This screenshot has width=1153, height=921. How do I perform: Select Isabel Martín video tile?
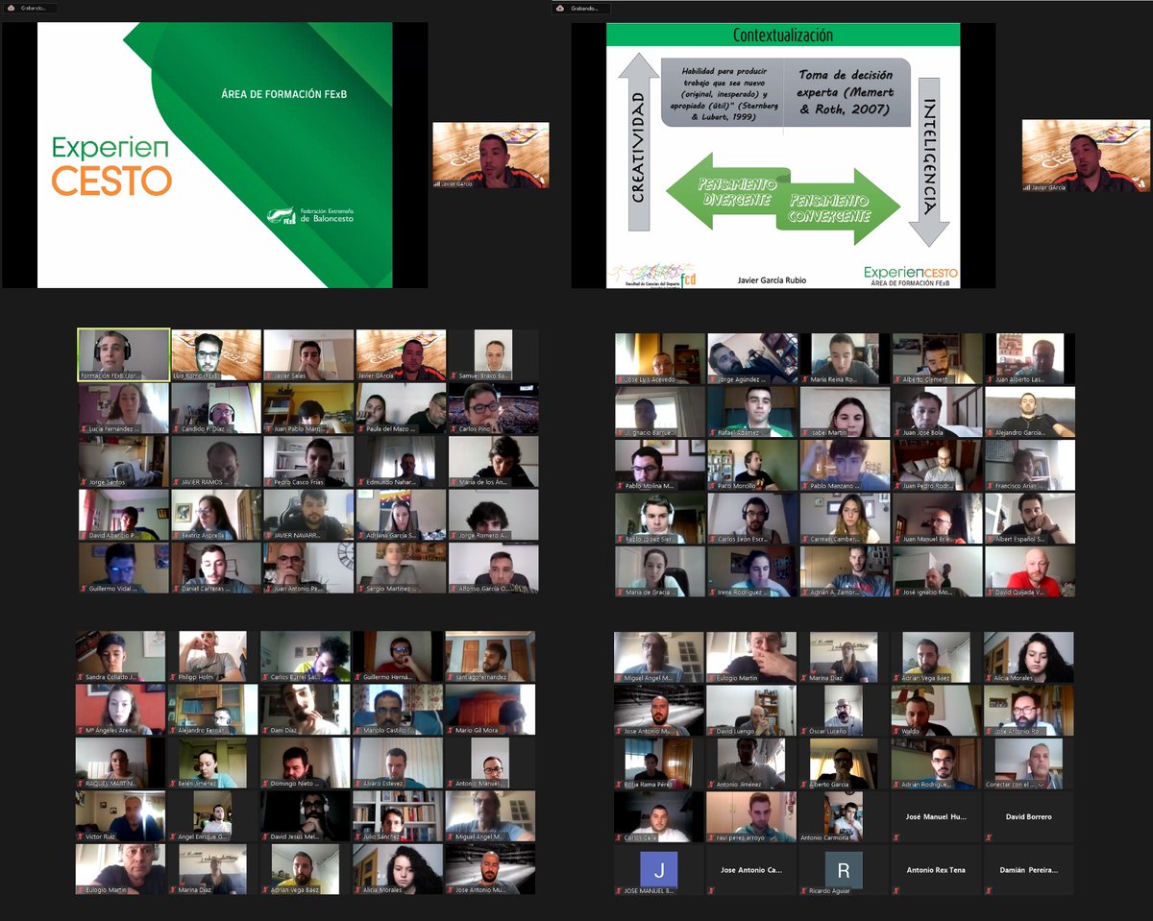[845, 412]
